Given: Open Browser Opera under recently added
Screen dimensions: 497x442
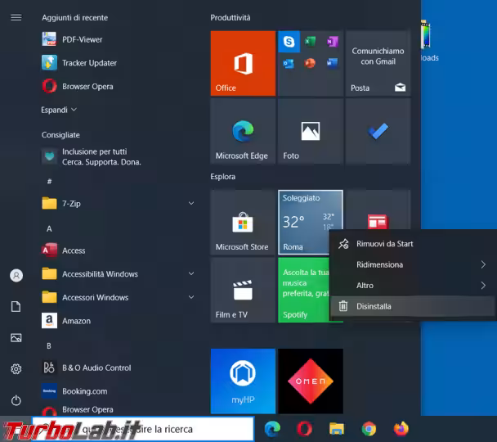Looking at the screenshot, I should click(x=78, y=86).
